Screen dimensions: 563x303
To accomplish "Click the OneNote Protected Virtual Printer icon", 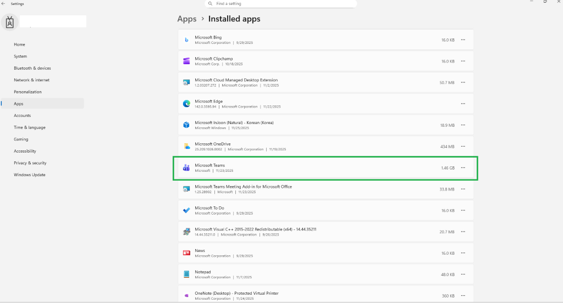I will (x=186, y=295).
